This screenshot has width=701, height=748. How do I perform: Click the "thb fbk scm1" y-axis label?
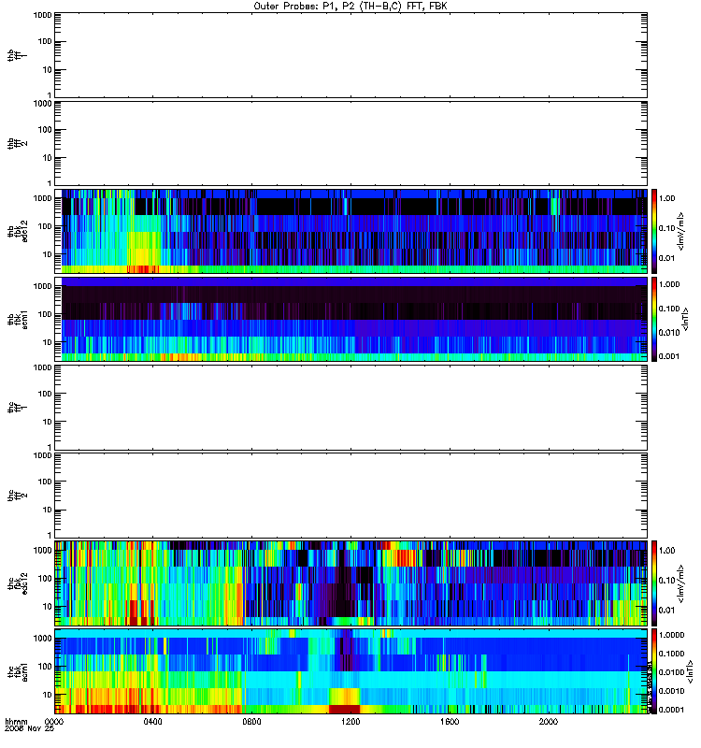(x=18, y=320)
